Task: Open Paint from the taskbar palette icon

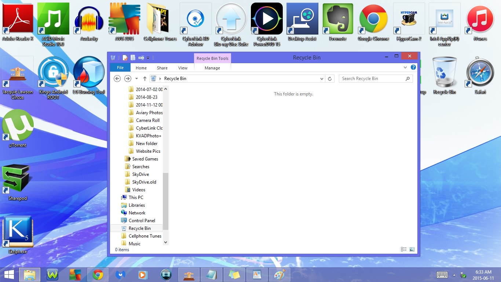Action: pyautogui.click(x=280, y=275)
